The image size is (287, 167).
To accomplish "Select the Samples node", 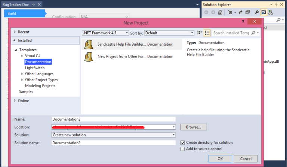I will pyautogui.click(x=26, y=92).
